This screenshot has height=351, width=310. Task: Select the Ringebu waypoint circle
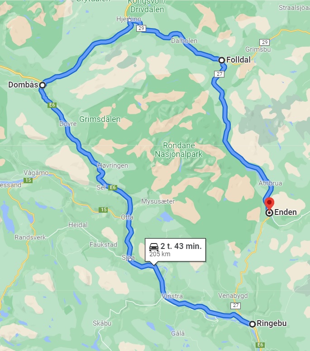(x=253, y=324)
